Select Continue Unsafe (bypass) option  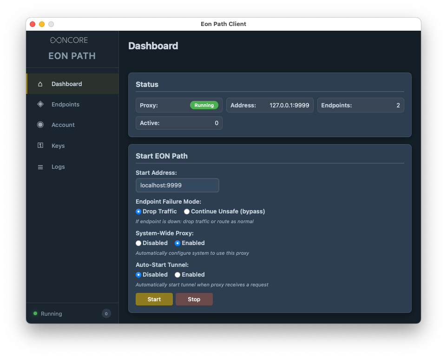point(187,212)
